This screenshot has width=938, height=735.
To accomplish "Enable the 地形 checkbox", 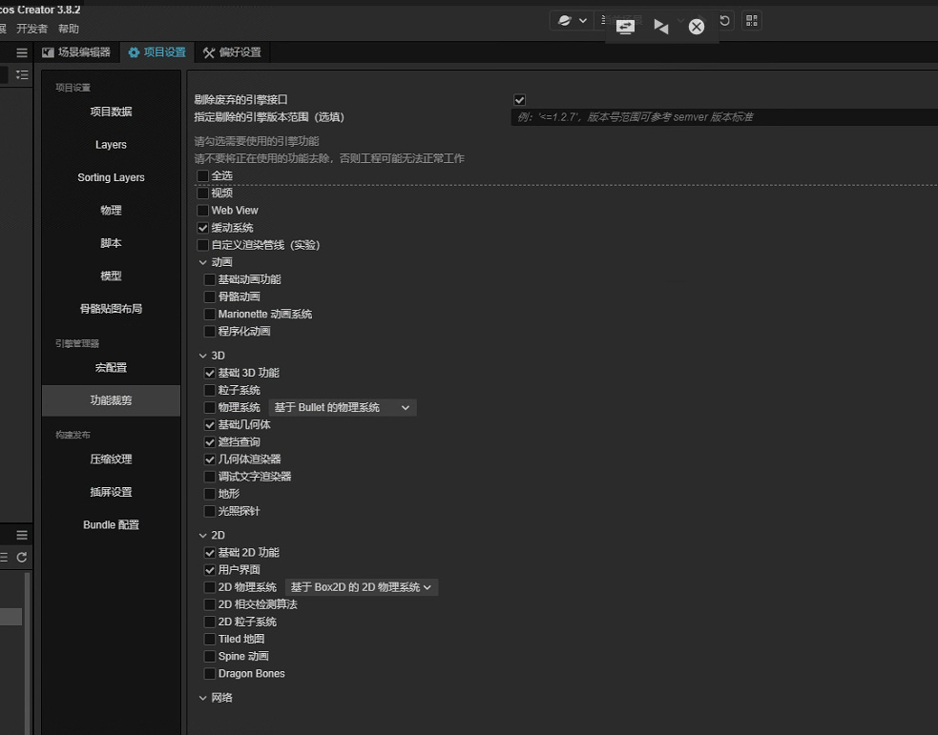I will click(x=209, y=494).
